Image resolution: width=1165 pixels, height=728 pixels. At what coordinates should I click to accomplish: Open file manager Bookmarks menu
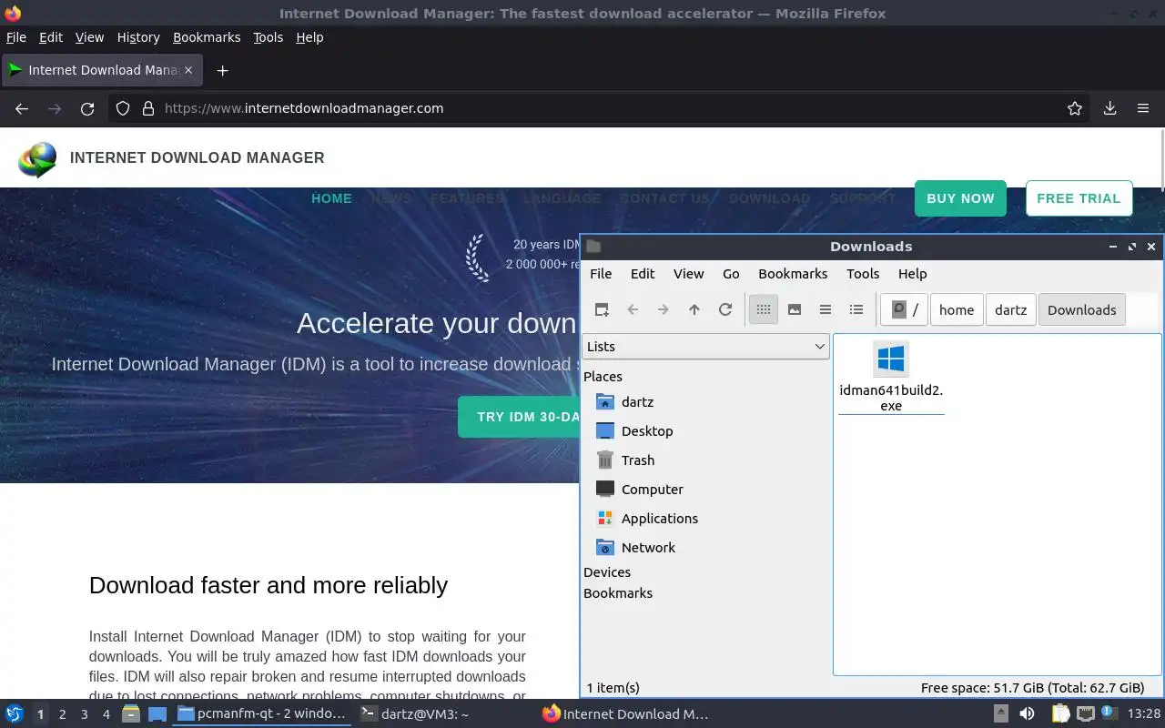[x=793, y=273]
